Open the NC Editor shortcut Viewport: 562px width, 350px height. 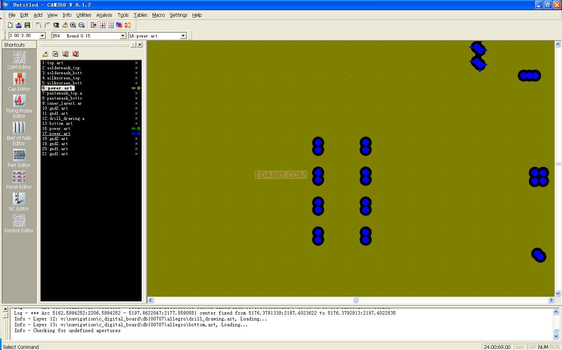pos(19,202)
